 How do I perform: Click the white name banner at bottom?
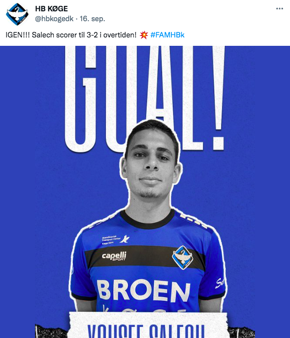pos(149,325)
